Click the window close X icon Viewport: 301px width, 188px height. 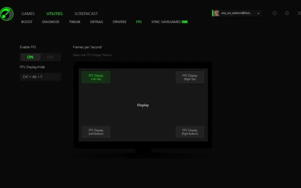(299, 13)
